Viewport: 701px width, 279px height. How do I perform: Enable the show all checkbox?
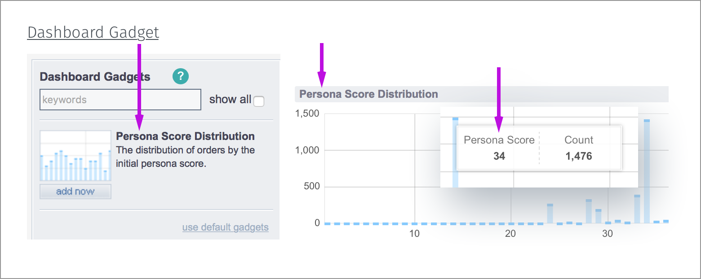(259, 102)
